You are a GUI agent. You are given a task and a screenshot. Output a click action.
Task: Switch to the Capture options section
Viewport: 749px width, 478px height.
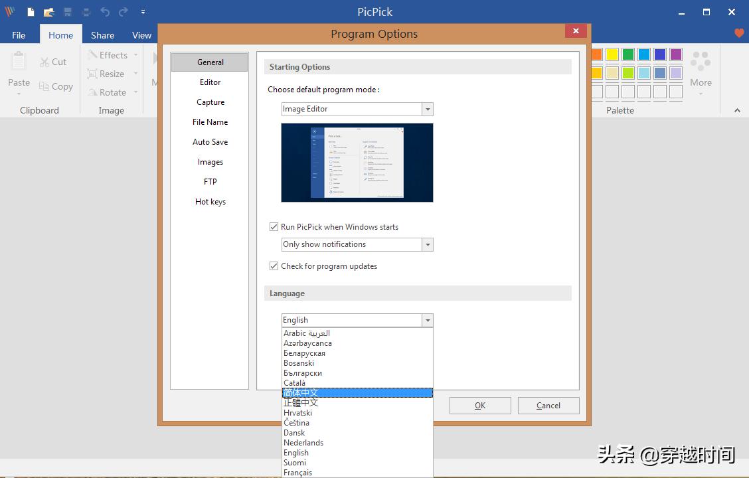pyautogui.click(x=210, y=102)
